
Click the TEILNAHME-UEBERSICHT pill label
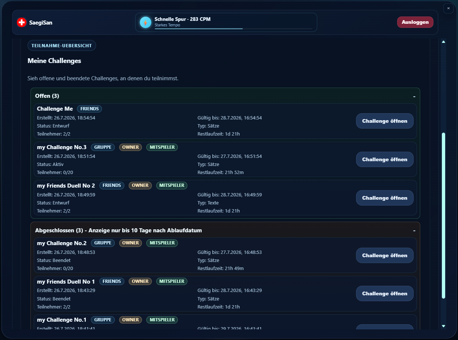[62, 45]
